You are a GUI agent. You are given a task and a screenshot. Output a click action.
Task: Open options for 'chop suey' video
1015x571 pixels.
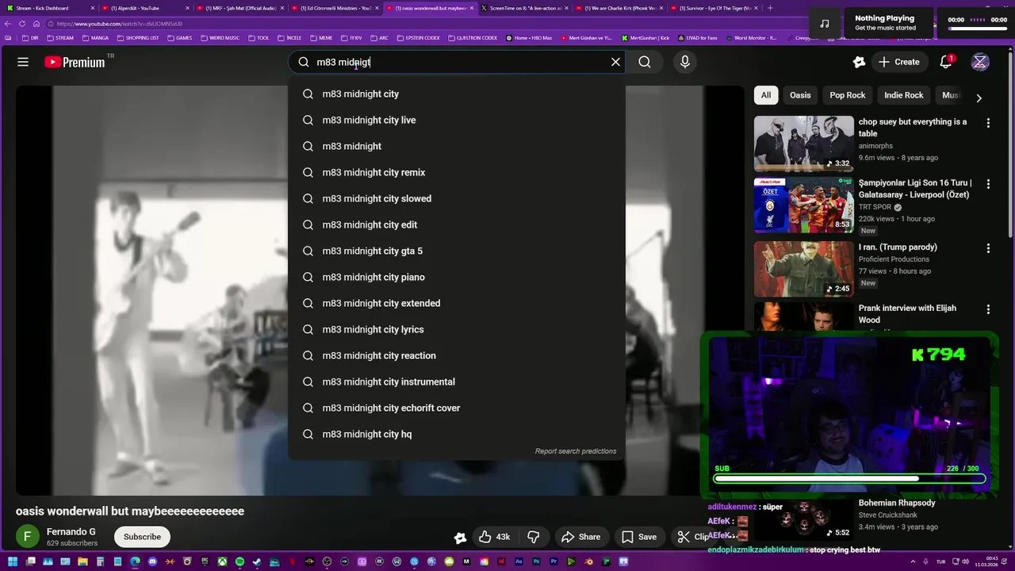coord(988,123)
